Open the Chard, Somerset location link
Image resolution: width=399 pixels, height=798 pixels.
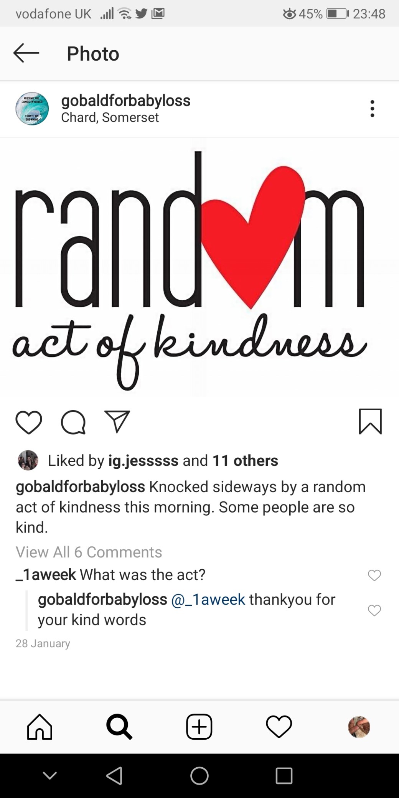[110, 117]
